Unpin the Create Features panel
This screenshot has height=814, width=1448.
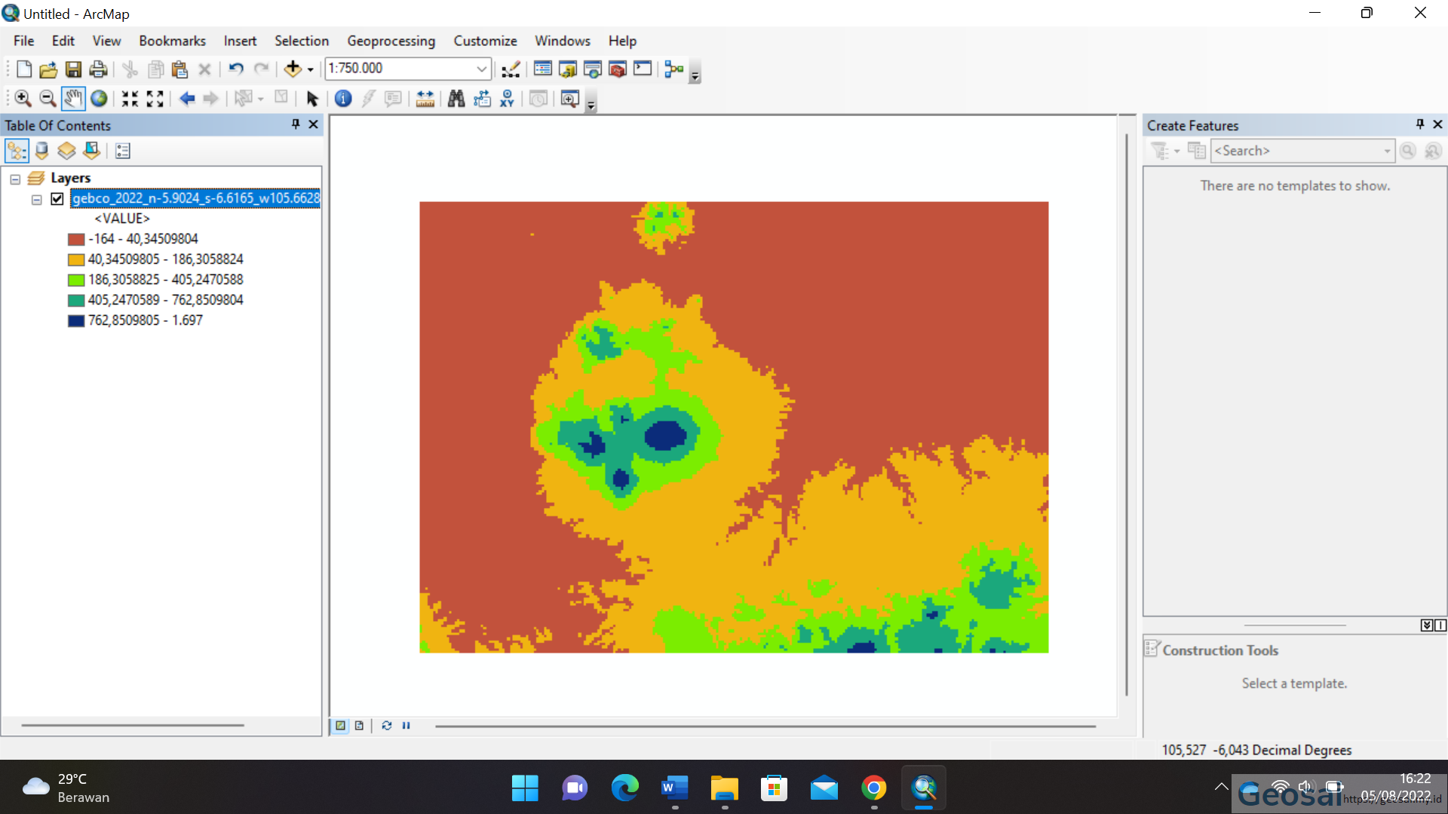1420,124
